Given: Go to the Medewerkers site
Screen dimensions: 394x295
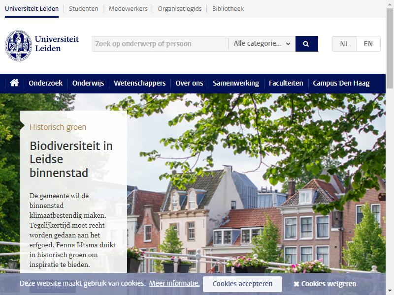Looking at the screenshot, I should pyautogui.click(x=128, y=9).
